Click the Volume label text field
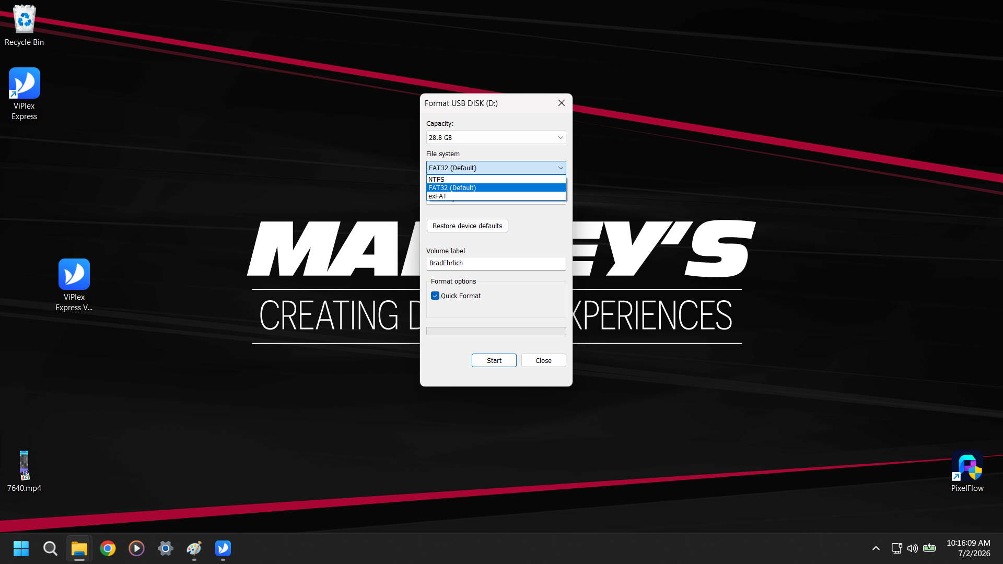The width and height of the screenshot is (1003, 564). click(x=496, y=263)
